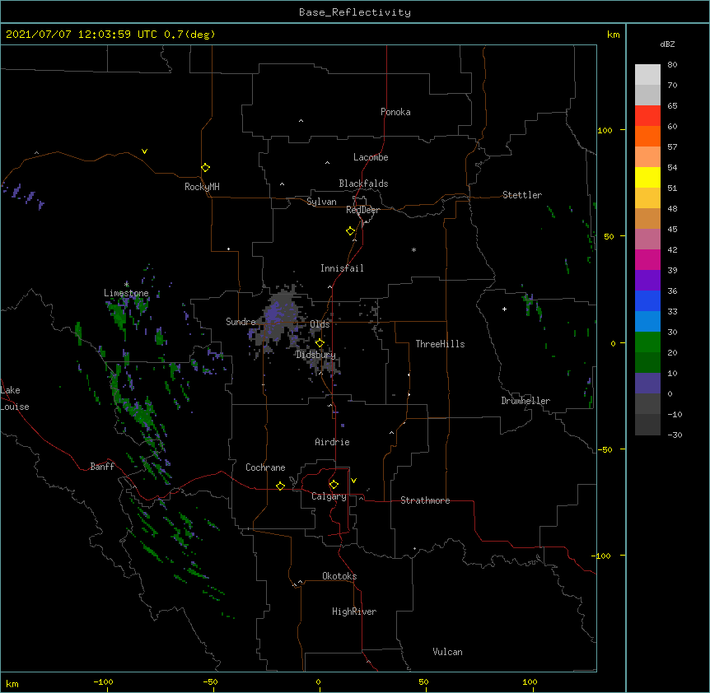Viewport: 710px width, 693px height.
Task: Click the legend value 80
Action: pyautogui.click(x=672, y=65)
